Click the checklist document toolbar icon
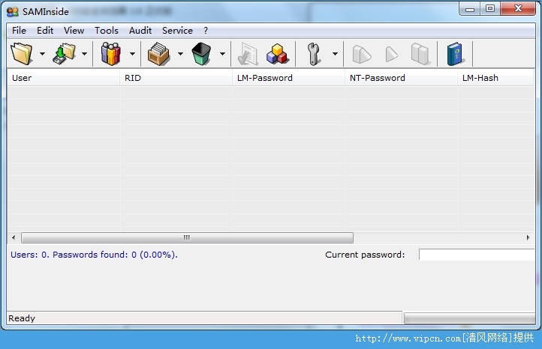Screen dimensions: 542x349 (248, 54)
